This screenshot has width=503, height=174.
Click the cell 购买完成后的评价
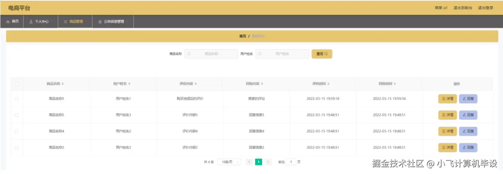(190, 99)
